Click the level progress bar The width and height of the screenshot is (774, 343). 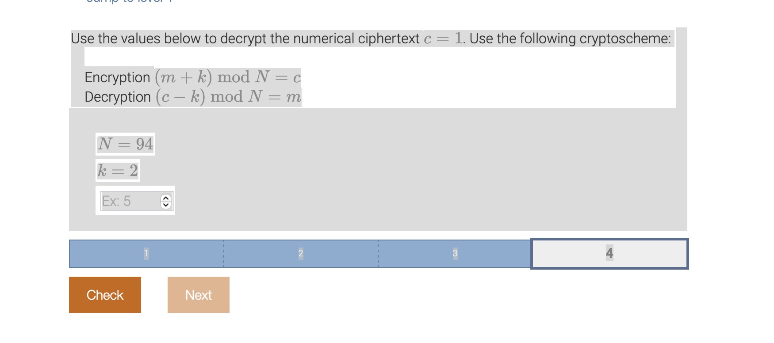[378, 253]
